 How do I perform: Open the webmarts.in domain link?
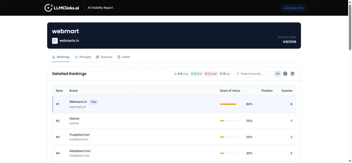(x=69, y=40)
